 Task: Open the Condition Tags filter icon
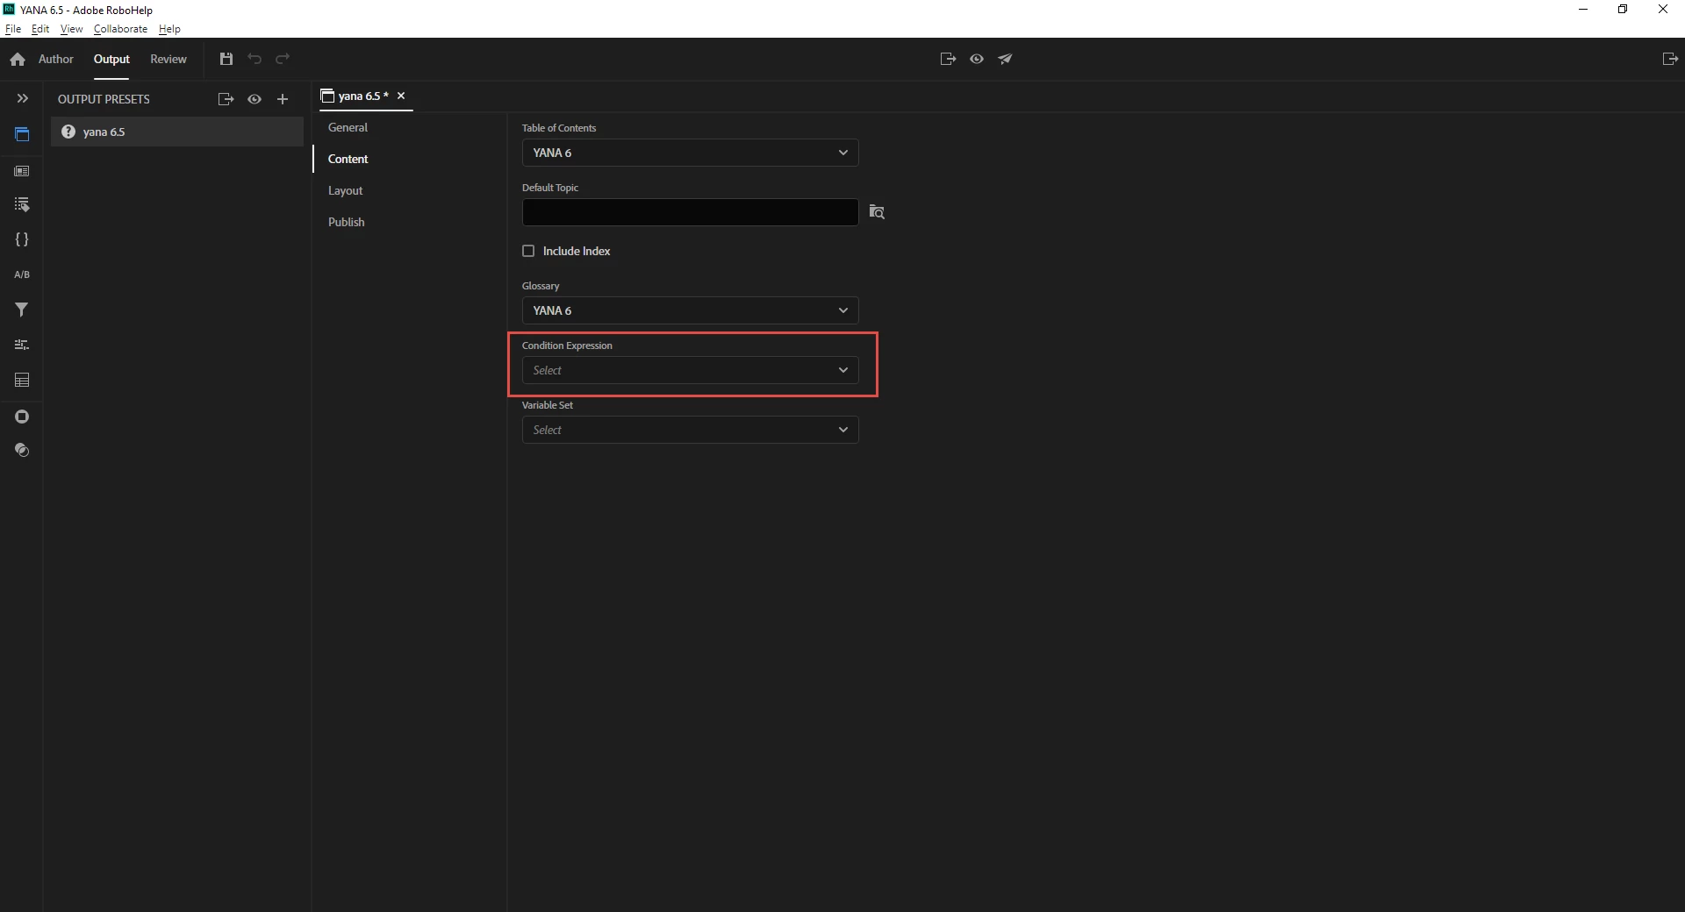22,310
